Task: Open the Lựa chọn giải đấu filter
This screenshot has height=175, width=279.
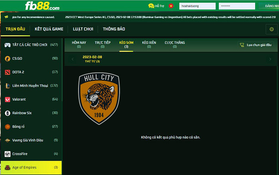Action: pyautogui.click(x=256, y=45)
